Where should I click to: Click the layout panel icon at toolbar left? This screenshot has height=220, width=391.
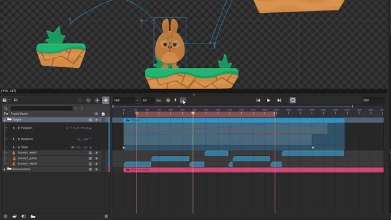[4, 100]
